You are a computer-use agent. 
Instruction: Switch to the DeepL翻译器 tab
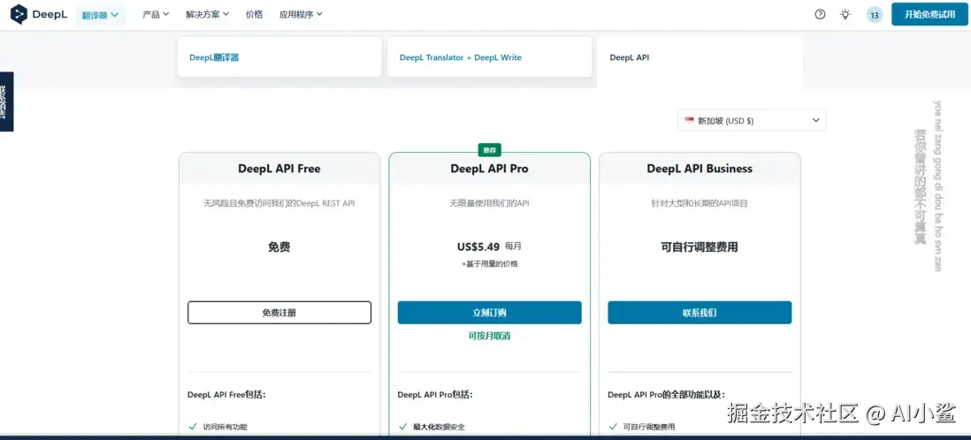click(279, 57)
